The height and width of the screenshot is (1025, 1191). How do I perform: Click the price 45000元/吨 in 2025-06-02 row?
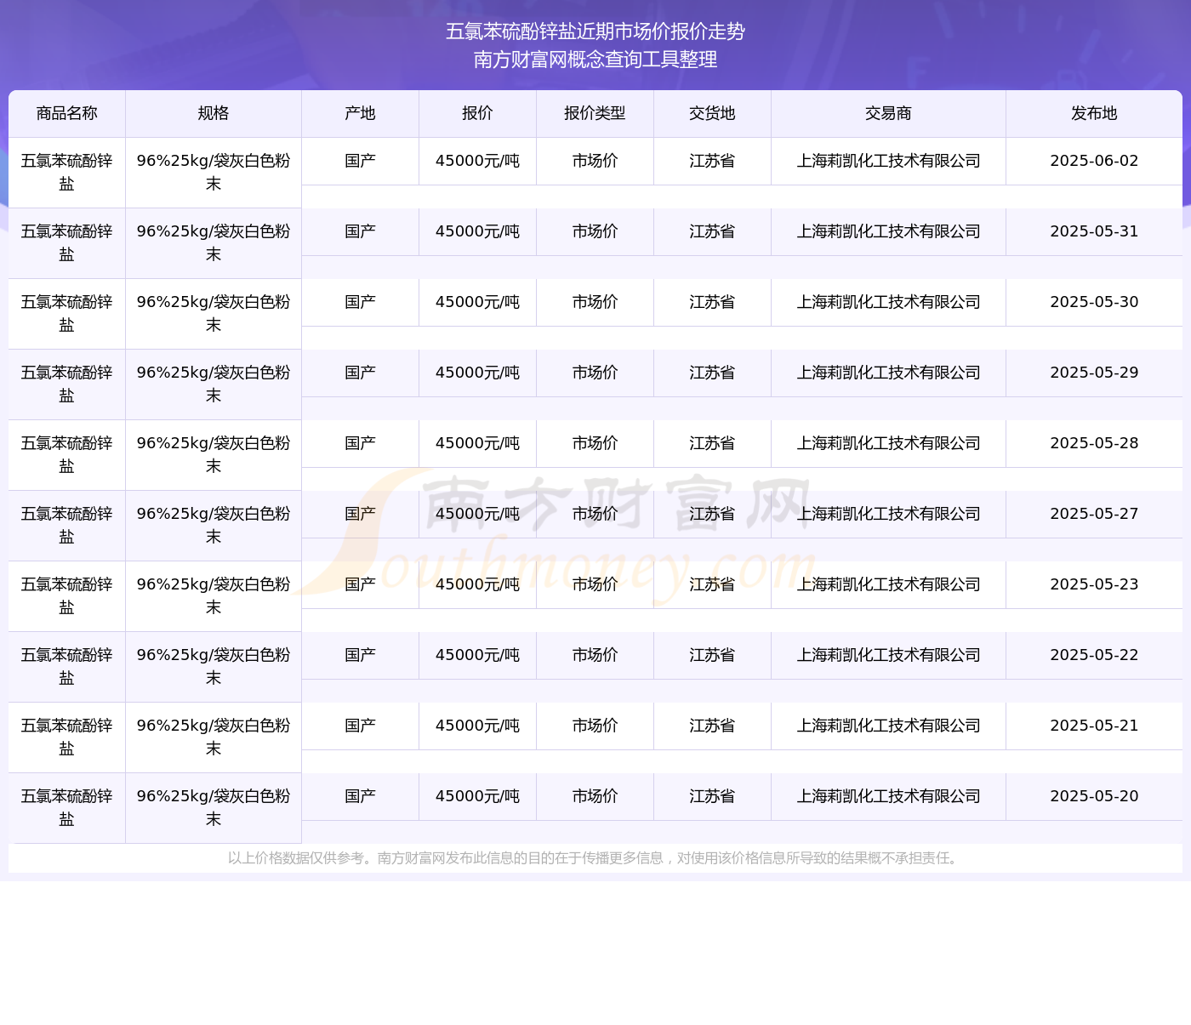point(478,161)
